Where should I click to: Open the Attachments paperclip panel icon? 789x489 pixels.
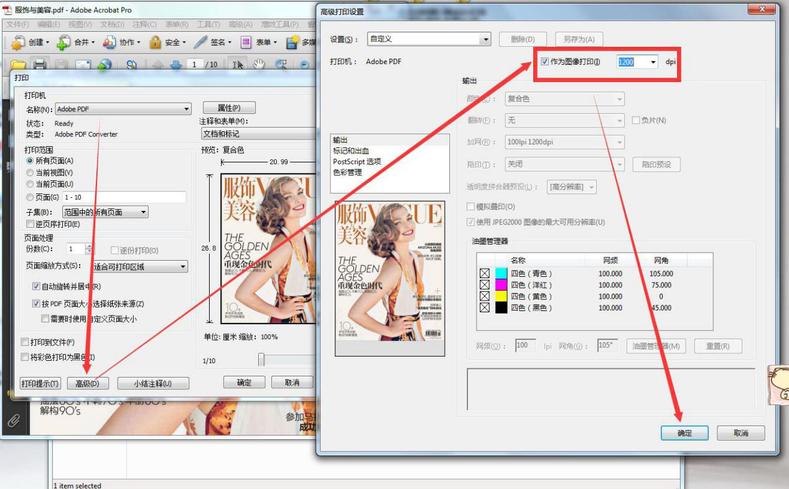[x=14, y=421]
